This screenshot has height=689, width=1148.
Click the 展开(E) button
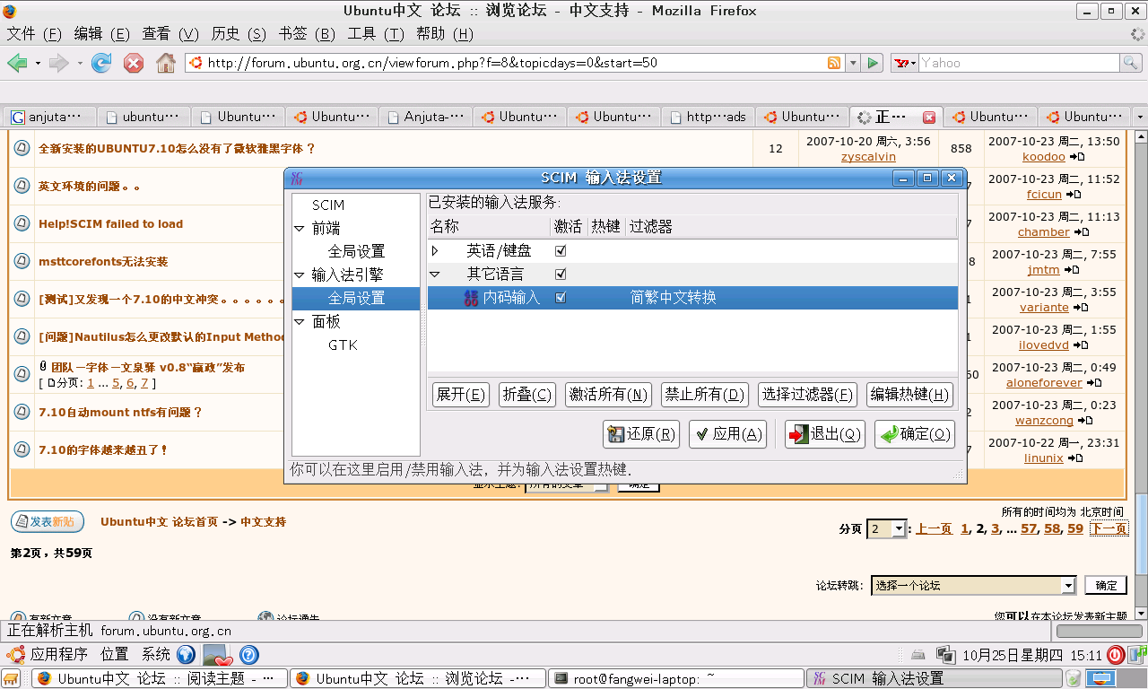tap(460, 395)
